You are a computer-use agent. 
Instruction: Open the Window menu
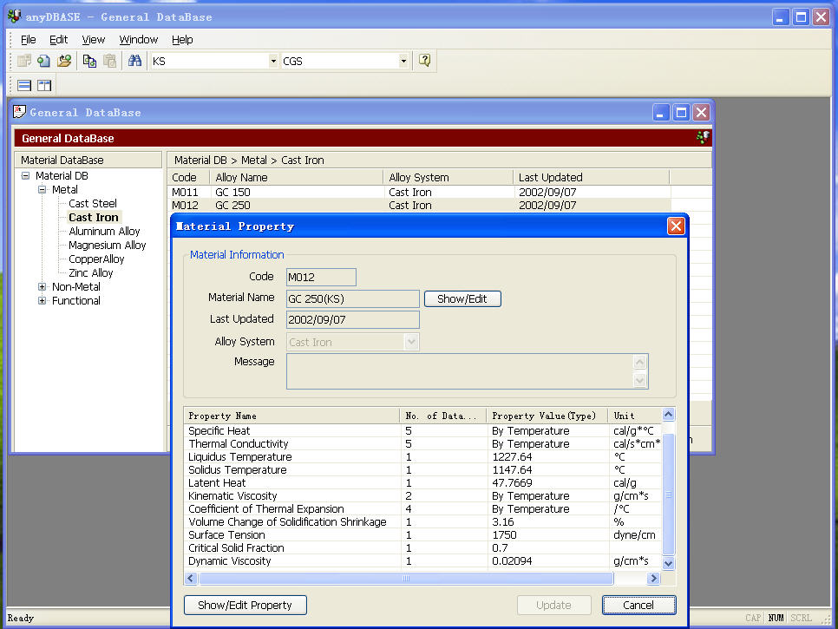point(139,40)
